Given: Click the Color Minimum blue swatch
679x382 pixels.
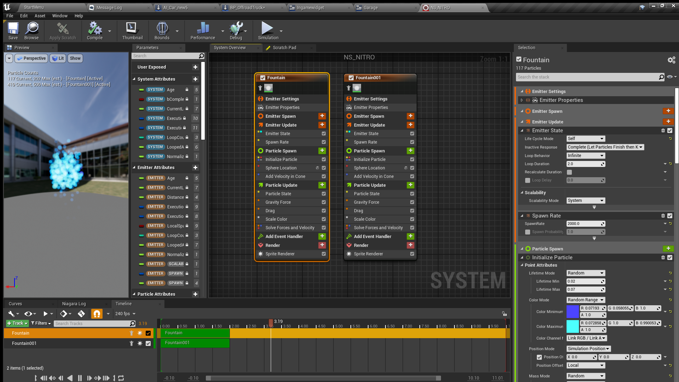Looking at the screenshot, I should (x=573, y=312).
